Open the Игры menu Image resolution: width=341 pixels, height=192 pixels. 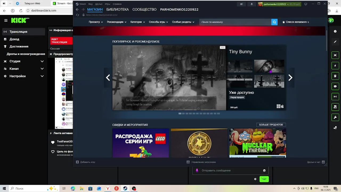click(x=108, y=4)
